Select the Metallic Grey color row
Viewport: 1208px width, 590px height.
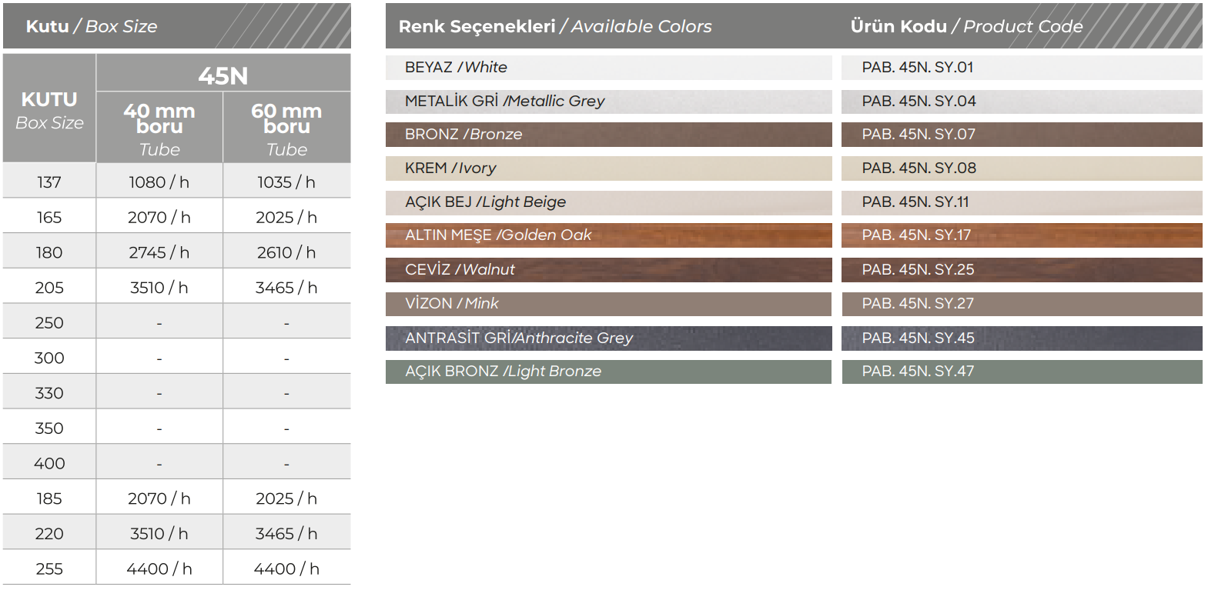pos(608,101)
